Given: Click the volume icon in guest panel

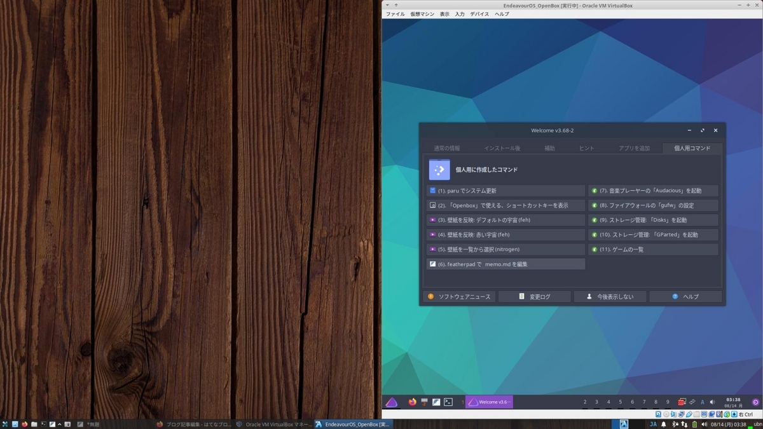Looking at the screenshot, I should pos(712,402).
